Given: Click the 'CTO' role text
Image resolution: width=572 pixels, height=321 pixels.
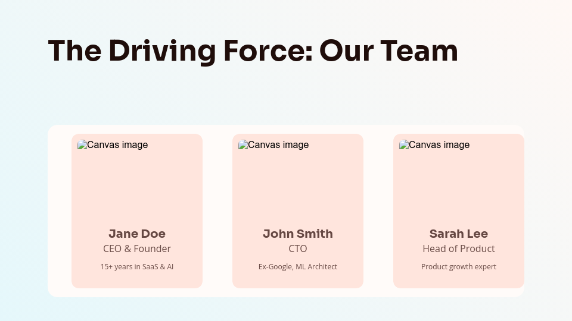Looking at the screenshot, I should tap(298, 248).
